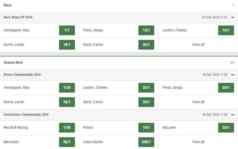
Task: Collapse the Race: Miami GP 2024 section
Action: 232,17
